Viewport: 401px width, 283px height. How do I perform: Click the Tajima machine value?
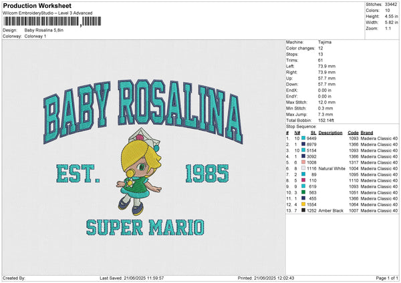326,42
